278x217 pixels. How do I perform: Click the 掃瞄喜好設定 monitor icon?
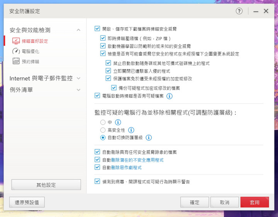[x=16, y=41]
